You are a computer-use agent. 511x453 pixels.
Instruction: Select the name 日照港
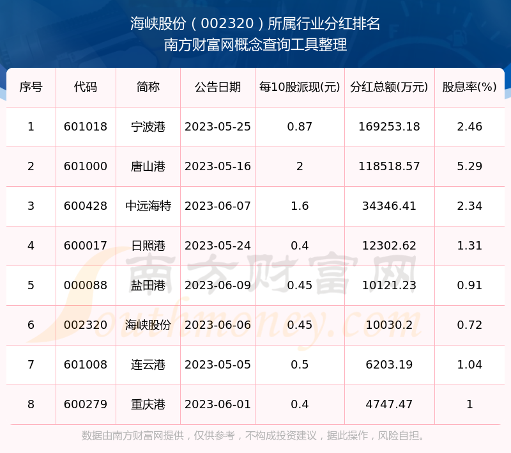[148, 246]
